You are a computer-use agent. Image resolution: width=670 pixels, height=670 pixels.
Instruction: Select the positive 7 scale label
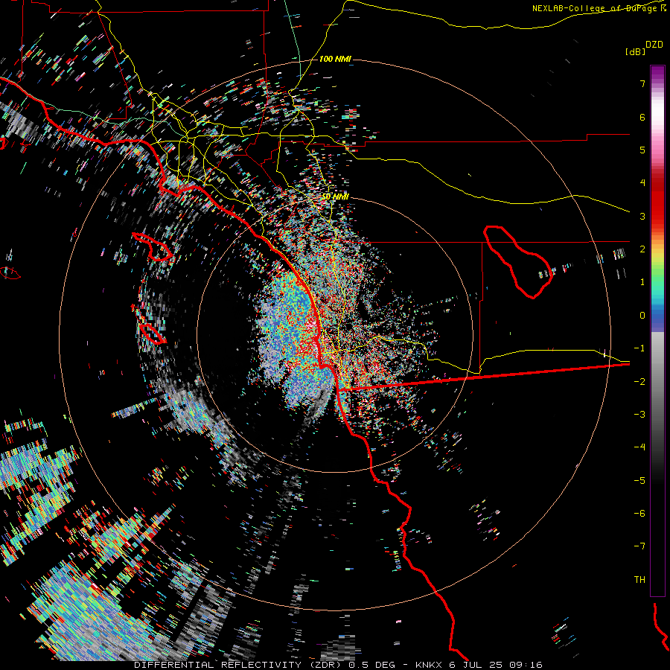(642, 83)
